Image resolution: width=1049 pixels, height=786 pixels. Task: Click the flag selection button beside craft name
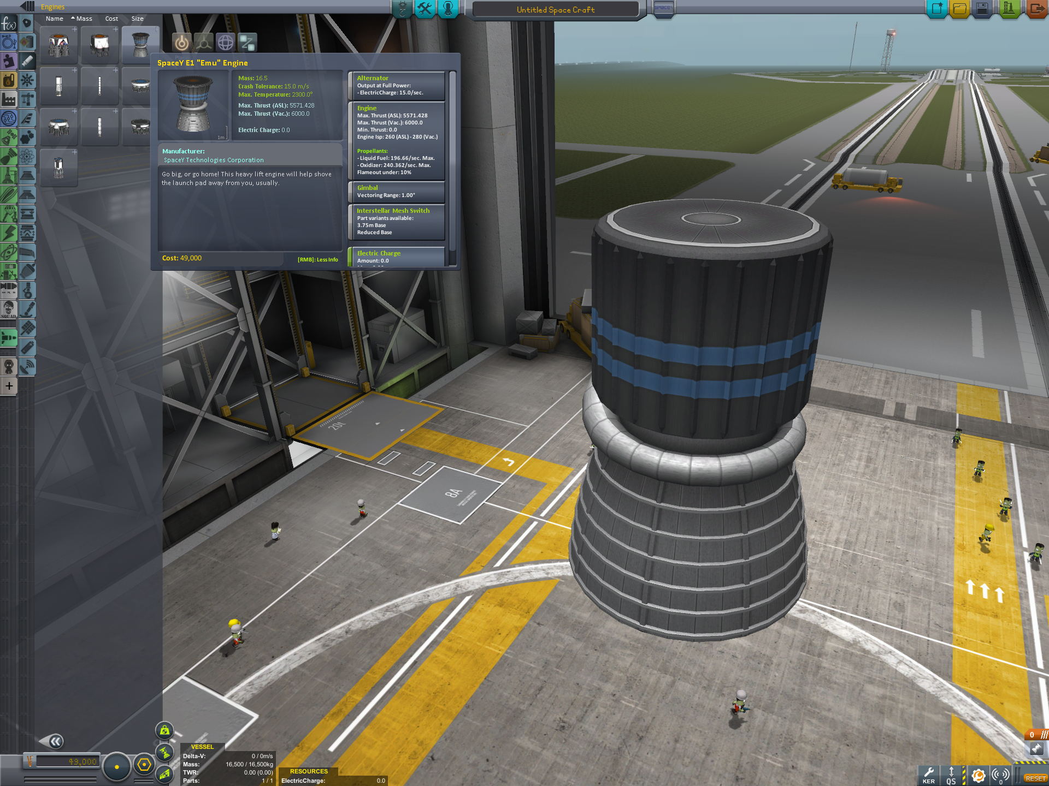pyautogui.click(x=663, y=9)
